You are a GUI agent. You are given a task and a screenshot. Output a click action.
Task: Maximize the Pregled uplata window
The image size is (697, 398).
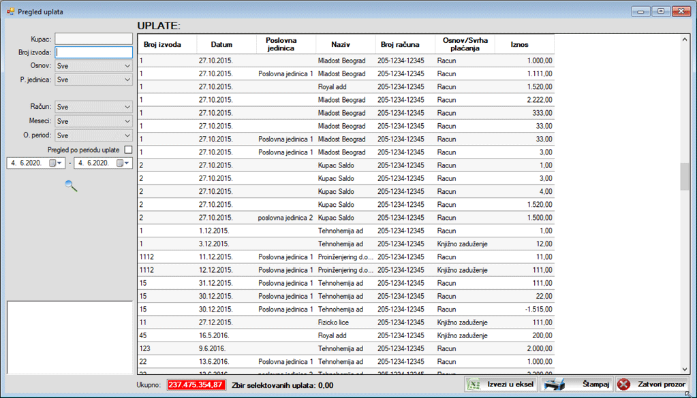click(661, 11)
